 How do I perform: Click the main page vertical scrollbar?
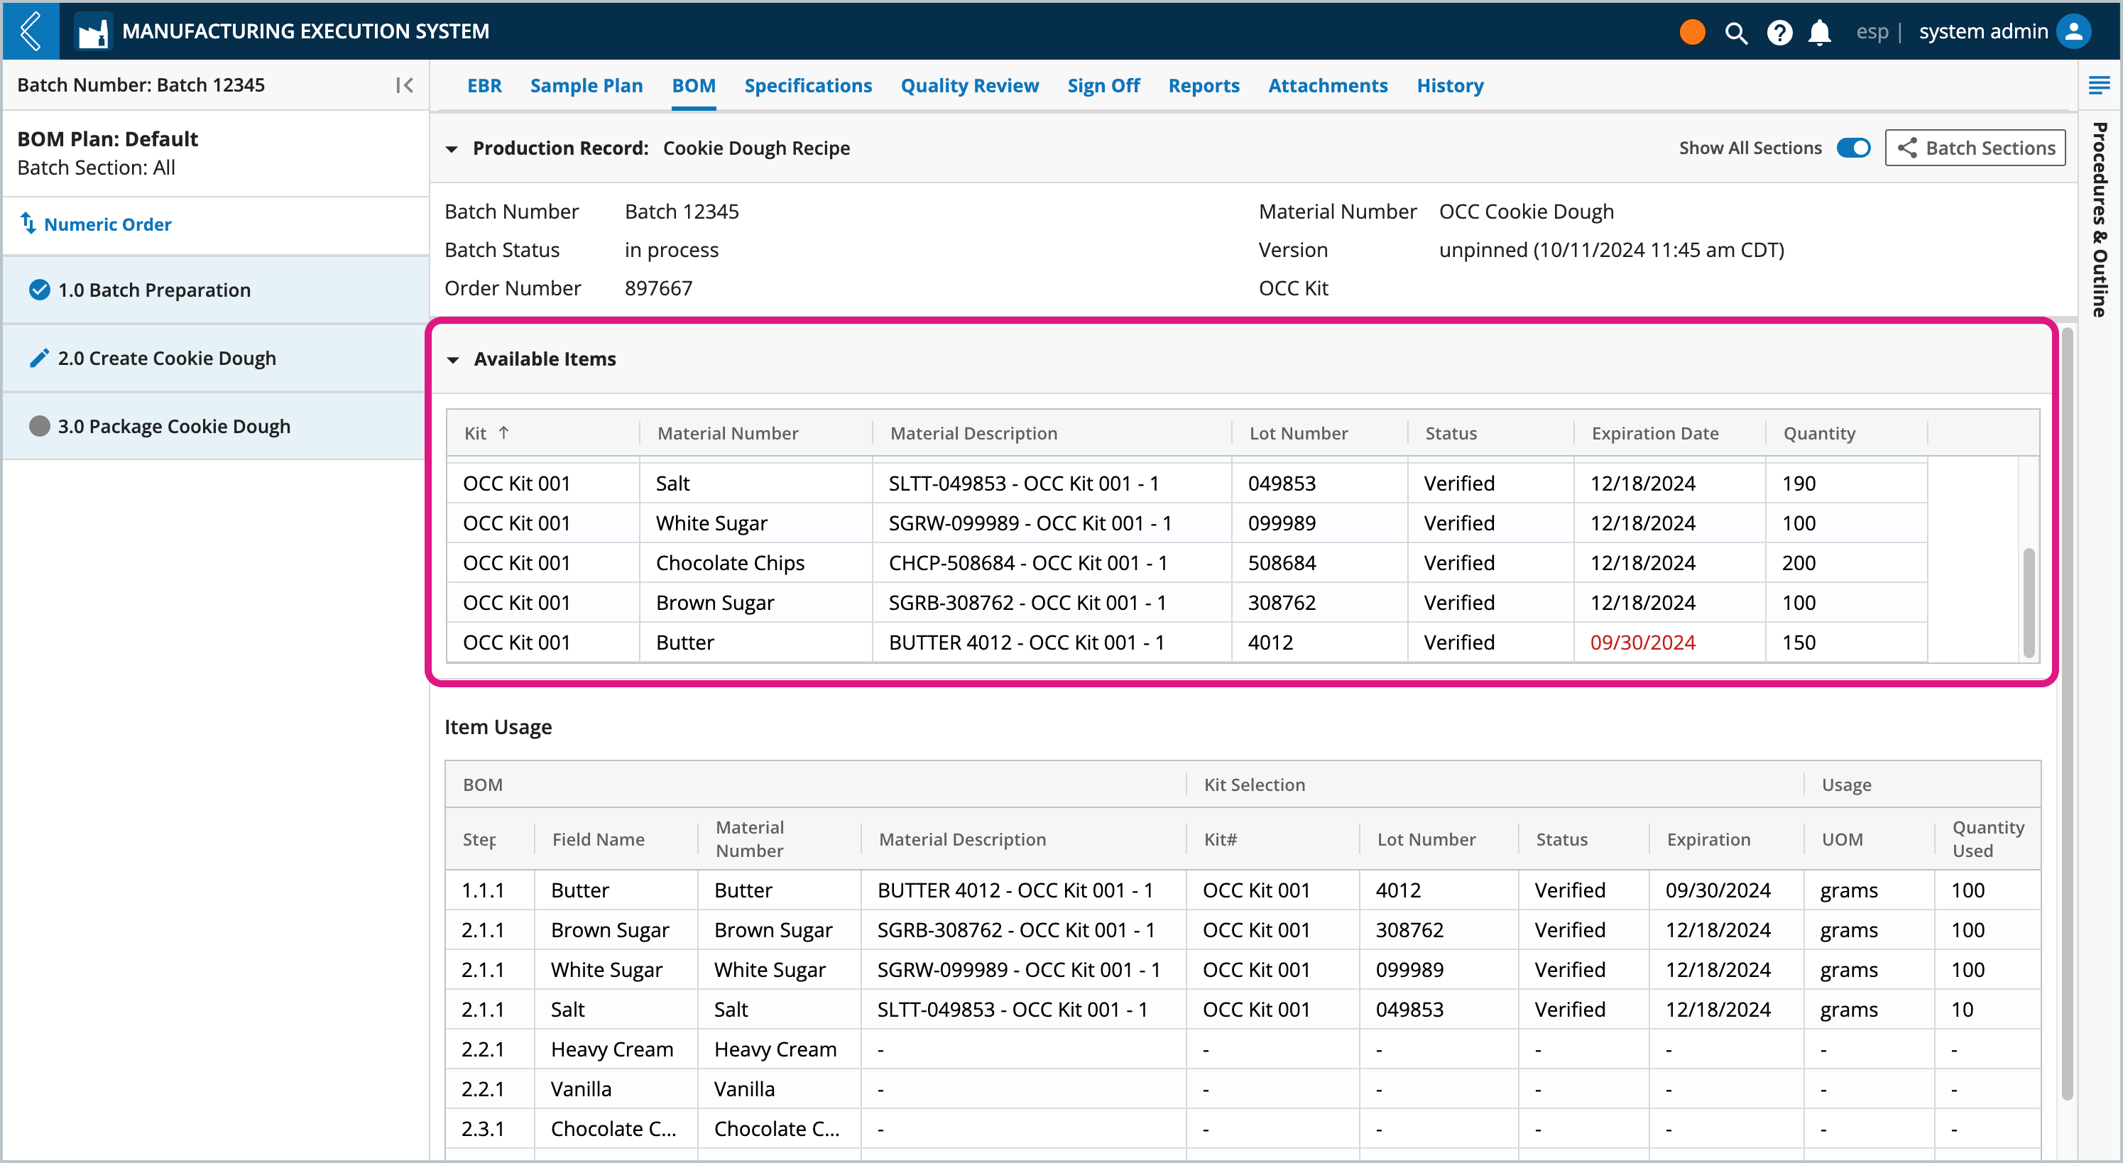(x=2065, y=713)
